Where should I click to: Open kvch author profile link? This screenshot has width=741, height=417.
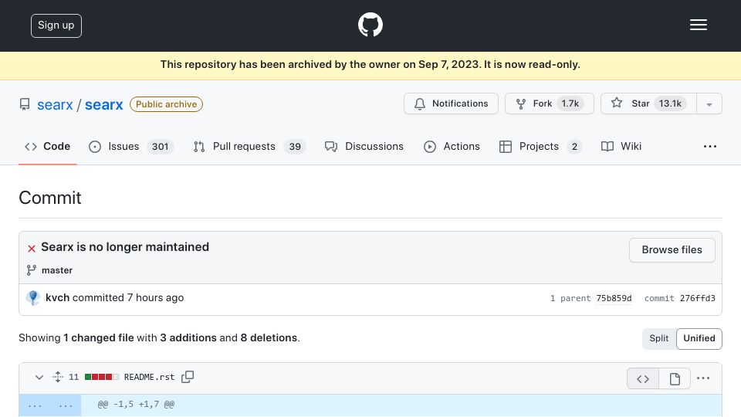57,298
